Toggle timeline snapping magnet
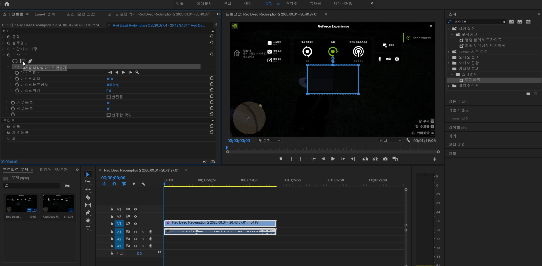Image resolution: width=542 pixels, height=266 pixels. pos(114,184)
